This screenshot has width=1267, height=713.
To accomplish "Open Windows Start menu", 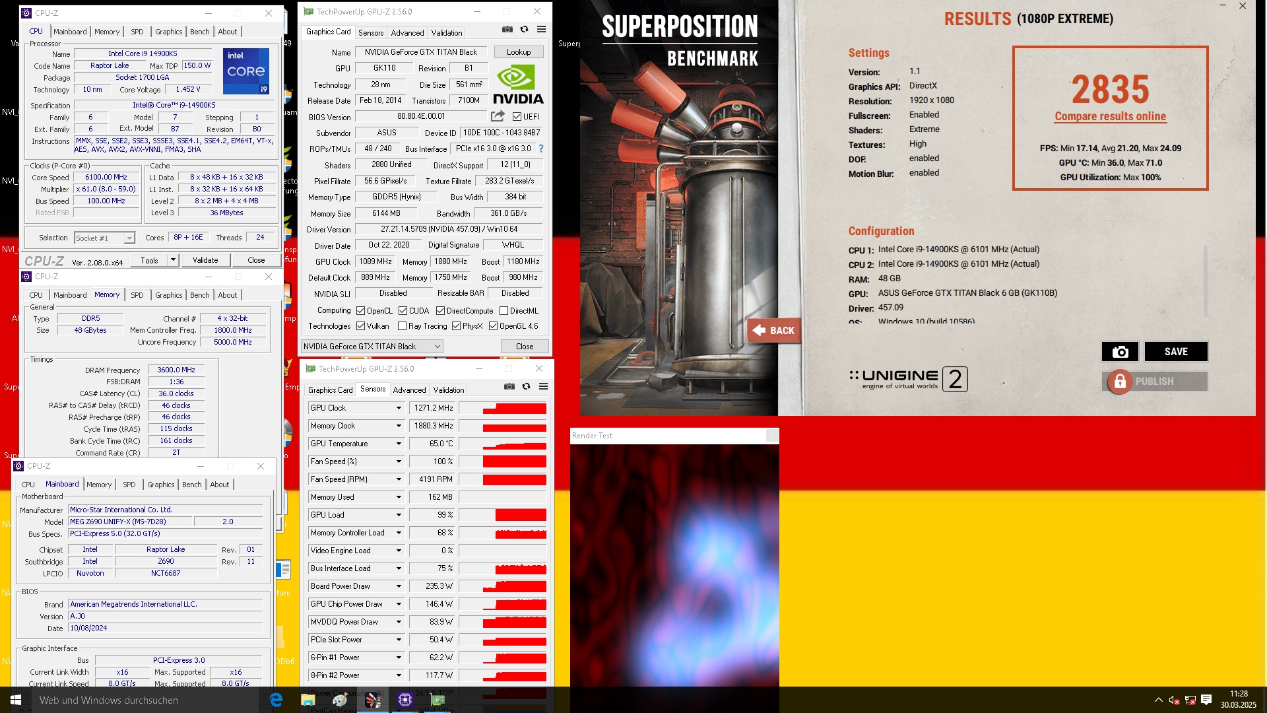I will coord(16,700).
